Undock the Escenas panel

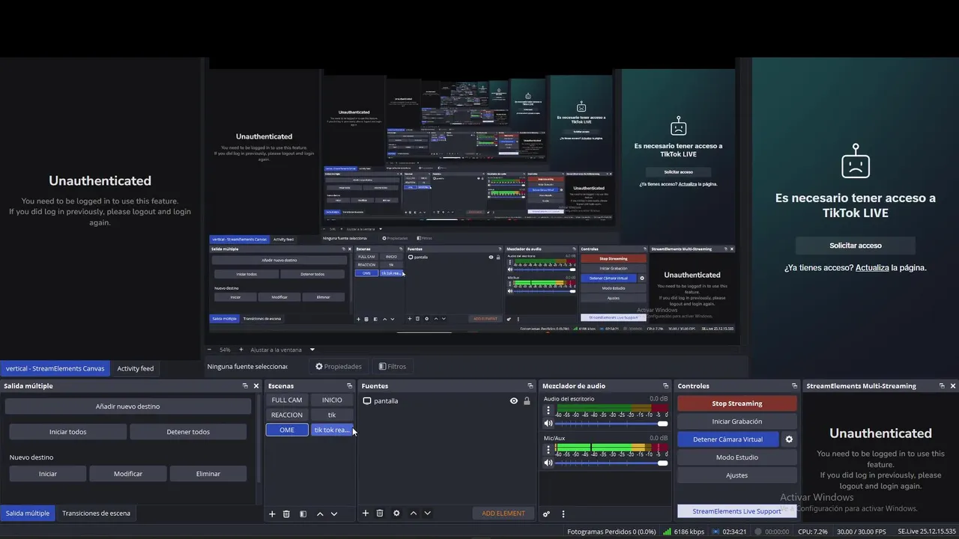click(x=350, y=386)
